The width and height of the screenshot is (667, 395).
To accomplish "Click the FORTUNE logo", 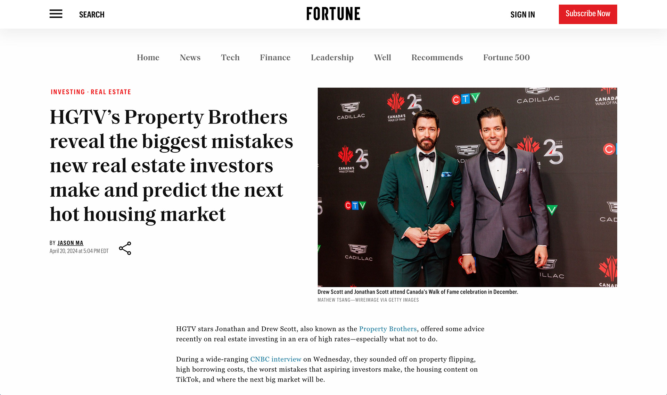I will [333, 14].
